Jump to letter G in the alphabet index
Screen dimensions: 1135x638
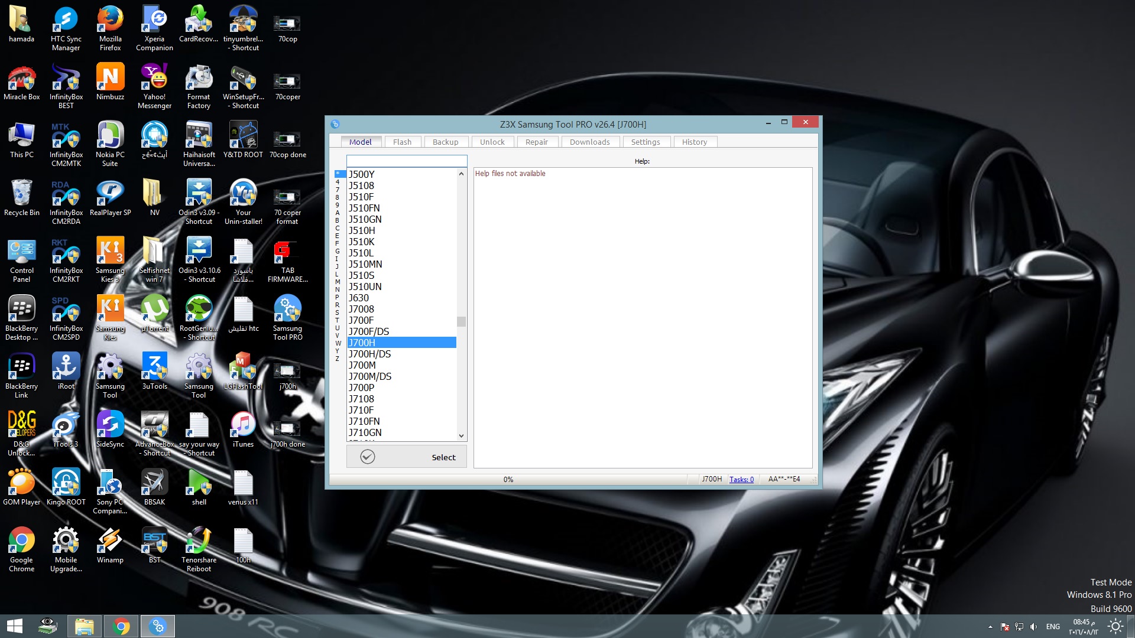[x=338, y=251]
